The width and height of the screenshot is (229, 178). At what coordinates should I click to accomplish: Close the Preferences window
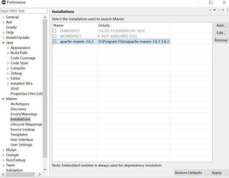click(224, 3)
